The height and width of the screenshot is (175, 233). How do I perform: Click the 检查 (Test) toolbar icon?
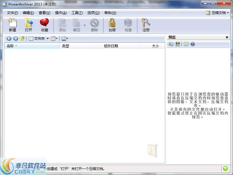click(128, 25)
